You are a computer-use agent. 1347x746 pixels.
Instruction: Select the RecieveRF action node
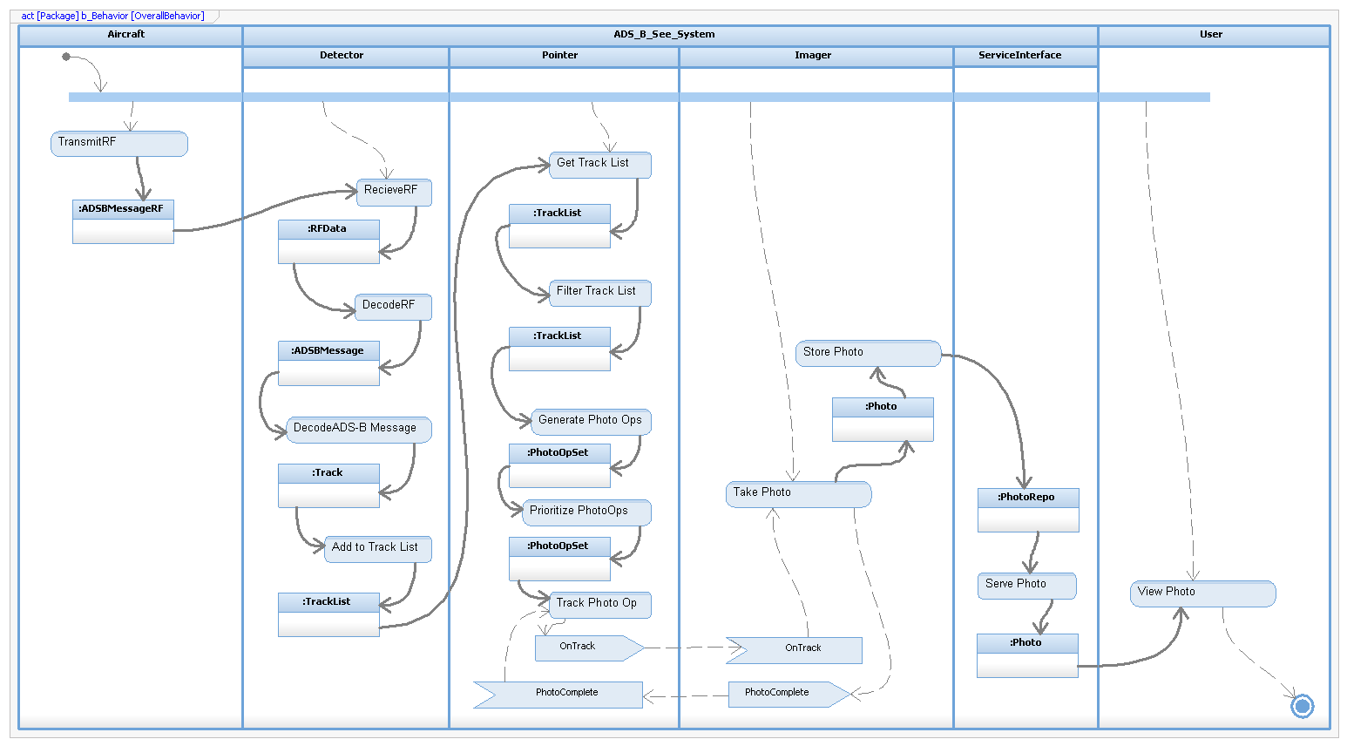(x=394, y=192)
